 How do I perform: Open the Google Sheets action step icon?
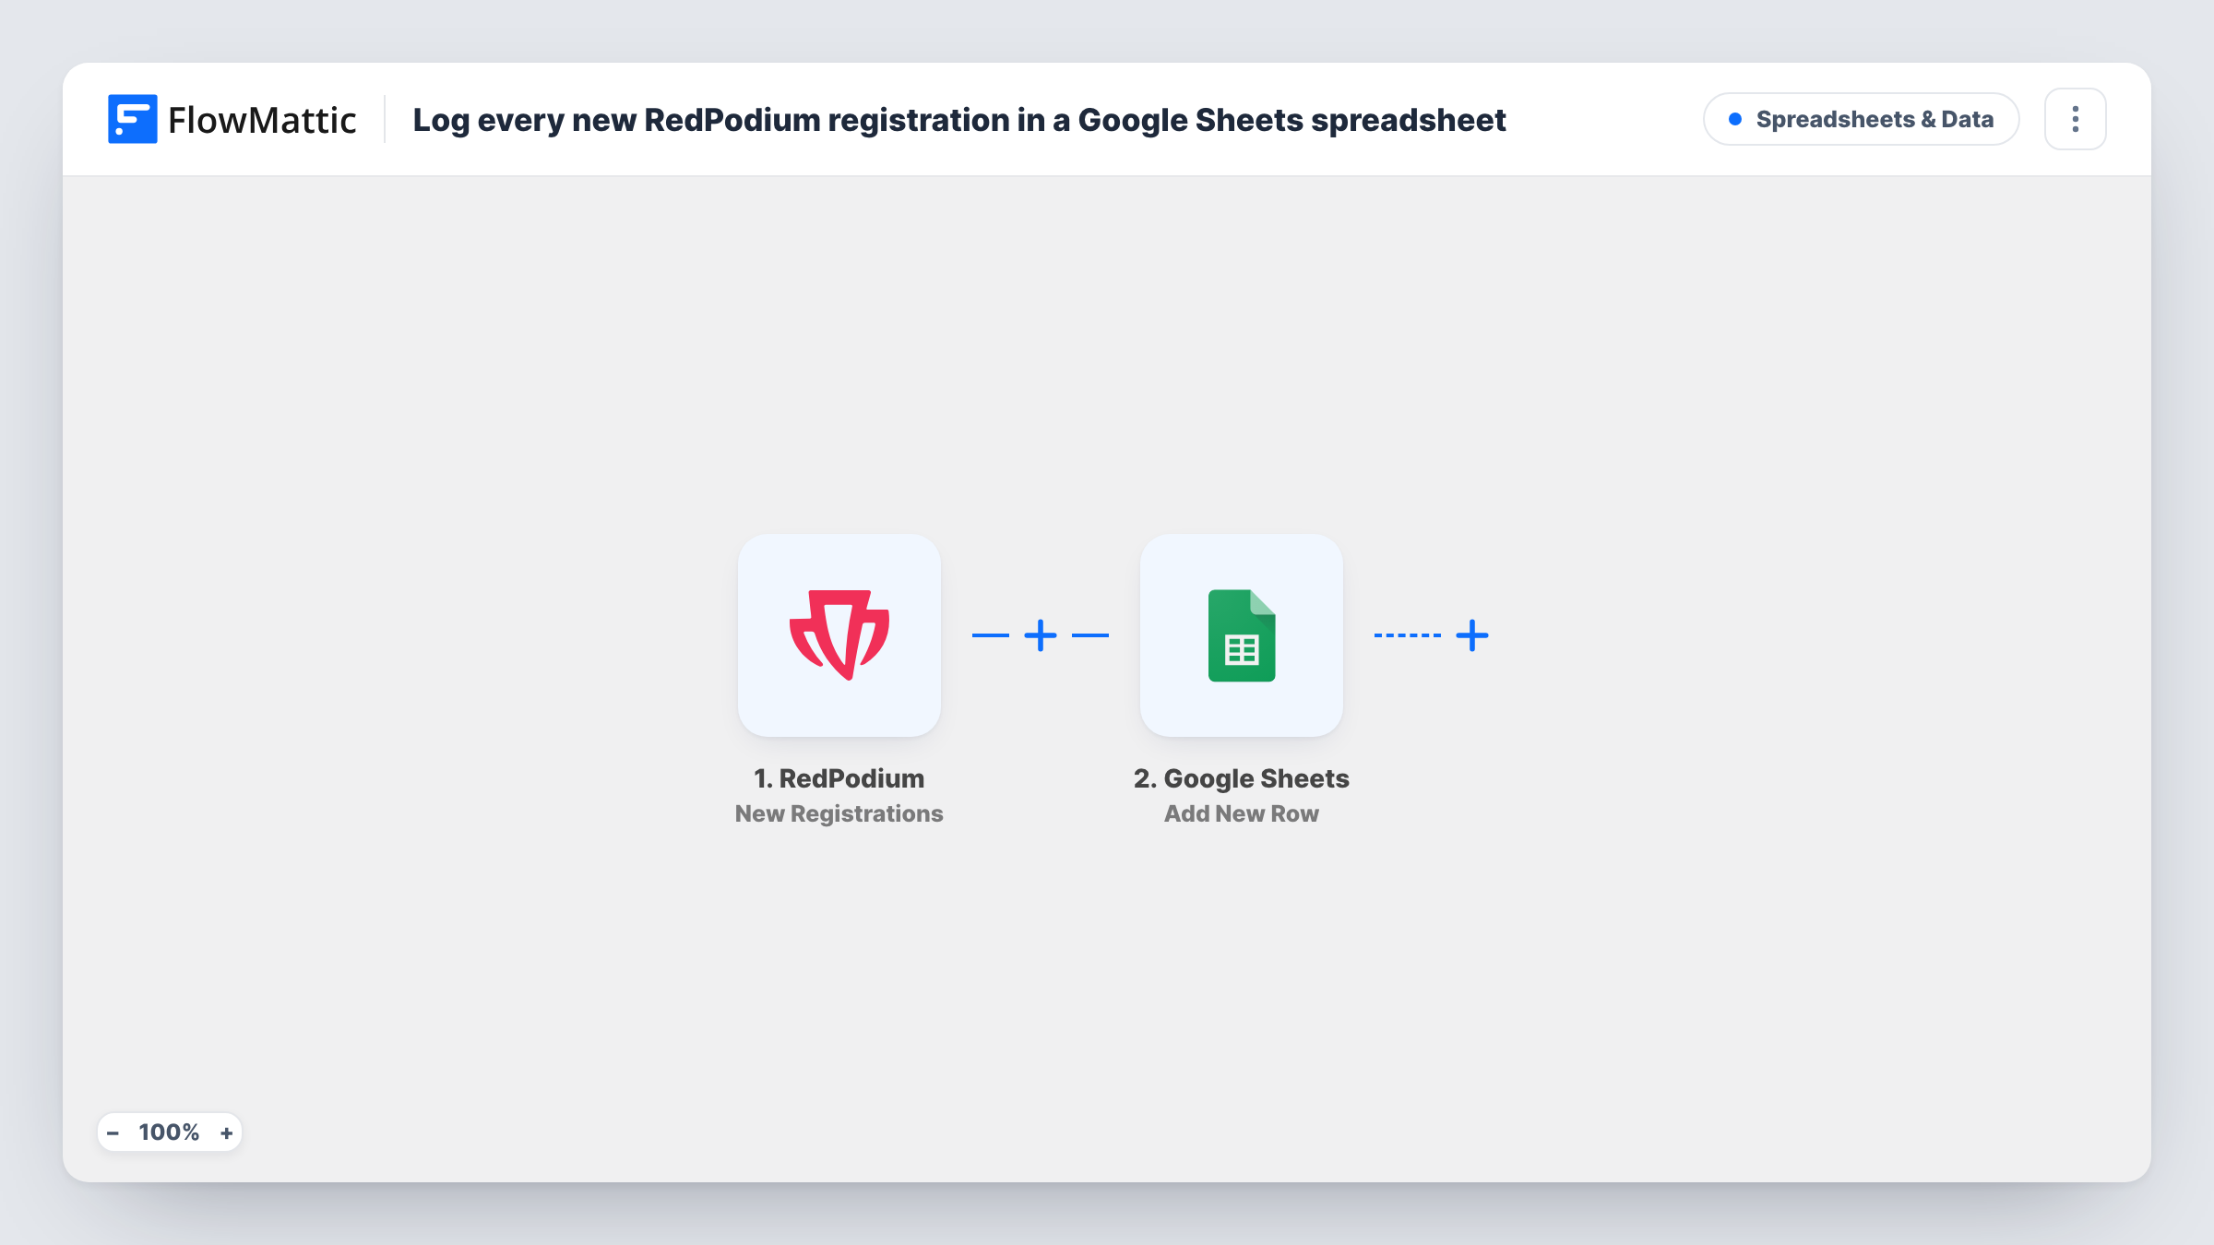click(1241, 634)
